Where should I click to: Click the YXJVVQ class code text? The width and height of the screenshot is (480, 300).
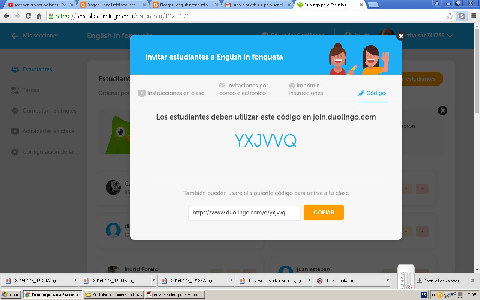coord(266,141)
